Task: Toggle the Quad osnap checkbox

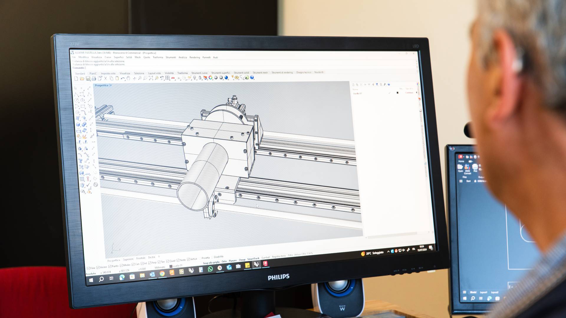Action: [167, 261]
